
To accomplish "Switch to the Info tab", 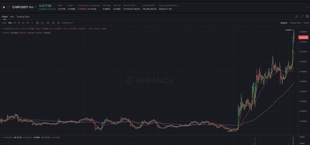I will (x=12, y=17).
